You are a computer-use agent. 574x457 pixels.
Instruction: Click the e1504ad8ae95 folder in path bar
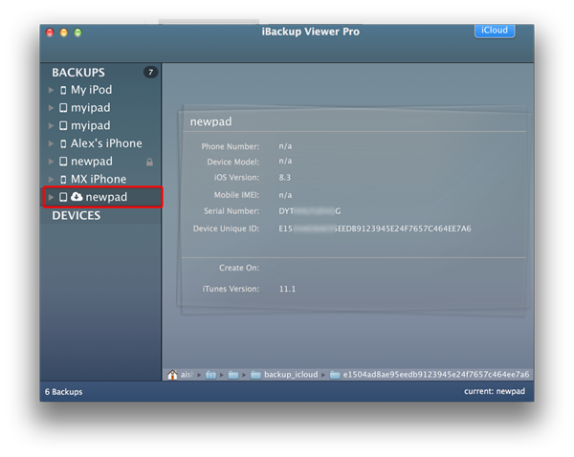430,375
